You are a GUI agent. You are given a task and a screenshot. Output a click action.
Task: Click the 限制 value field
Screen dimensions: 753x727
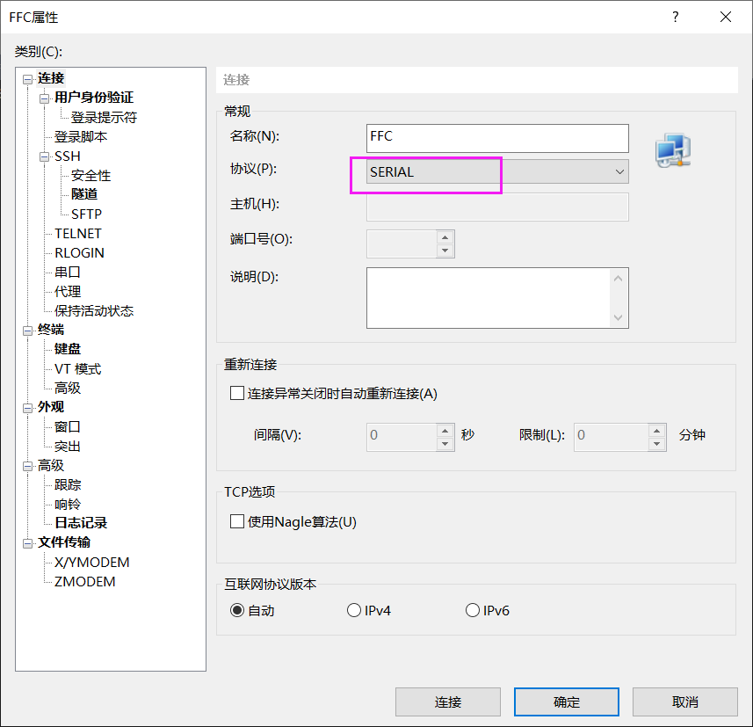(x=611, y=437)
